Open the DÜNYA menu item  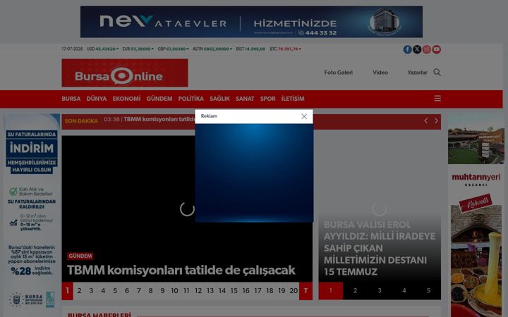point(97,99)
